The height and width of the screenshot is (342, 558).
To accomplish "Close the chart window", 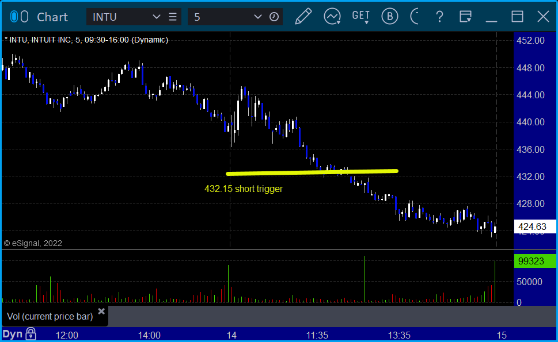I will 543,16.
